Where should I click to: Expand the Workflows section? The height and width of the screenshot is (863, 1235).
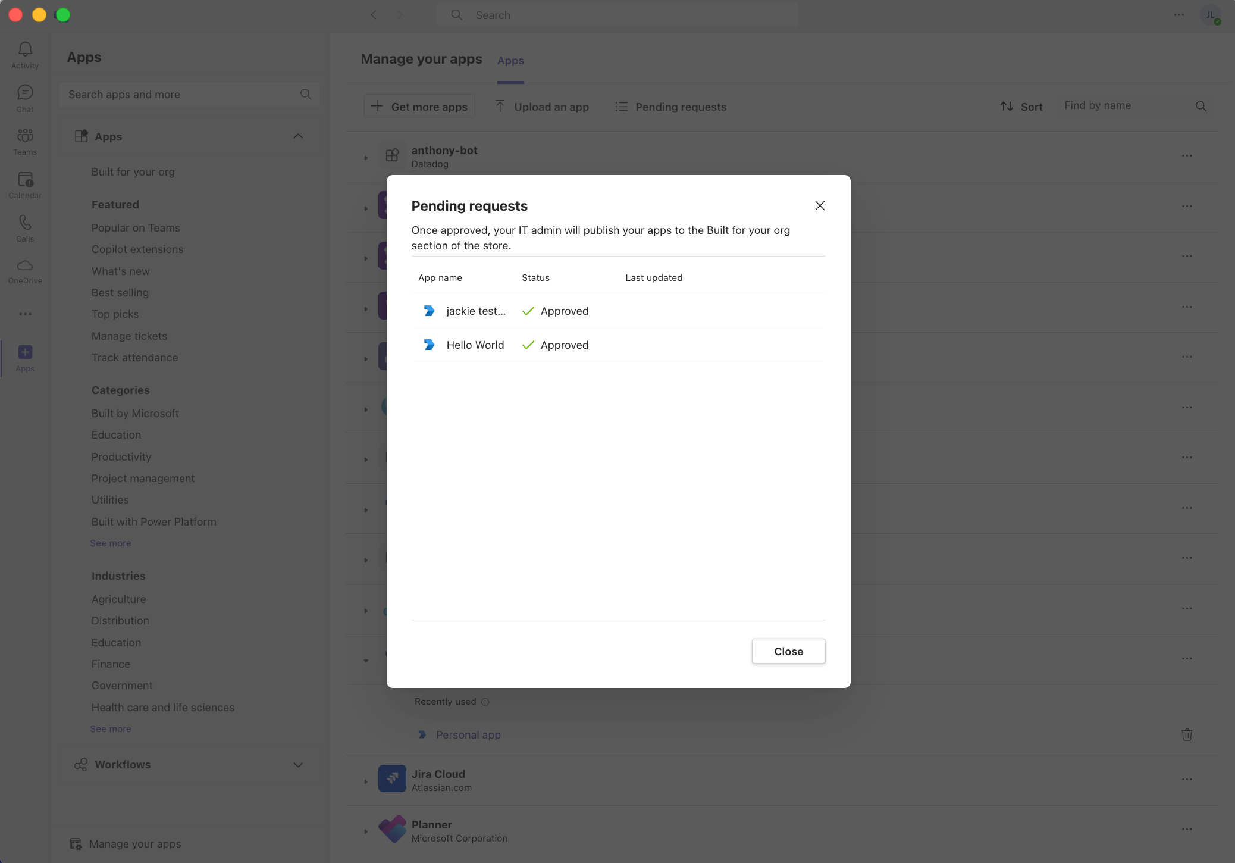190,764
